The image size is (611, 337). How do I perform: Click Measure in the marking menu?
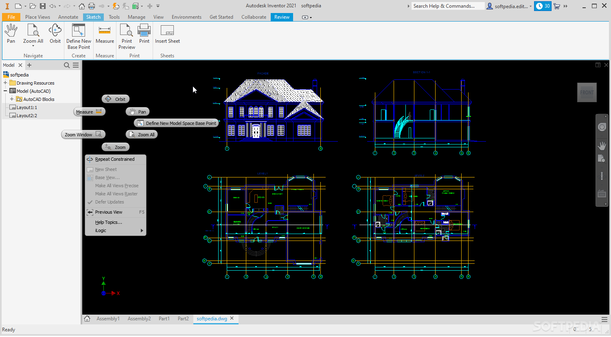click(x=89, y=112)
